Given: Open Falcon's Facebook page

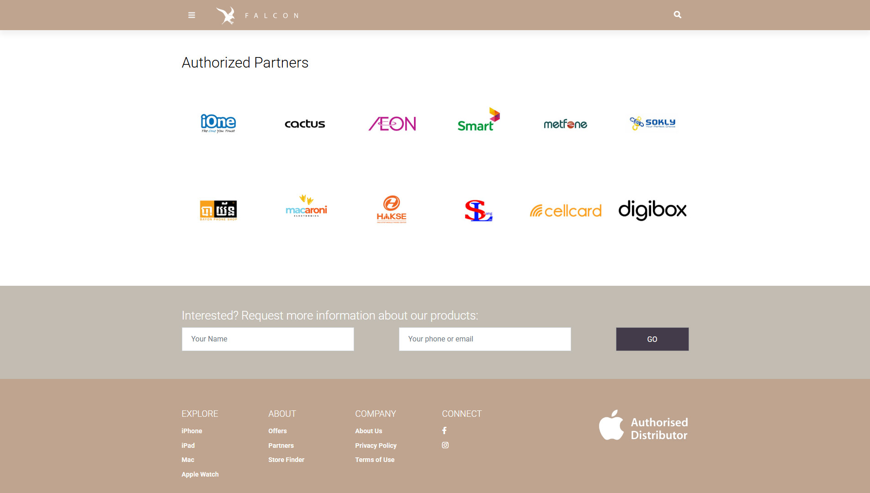Looking at the screenshot, I should [x=444, y=430].
